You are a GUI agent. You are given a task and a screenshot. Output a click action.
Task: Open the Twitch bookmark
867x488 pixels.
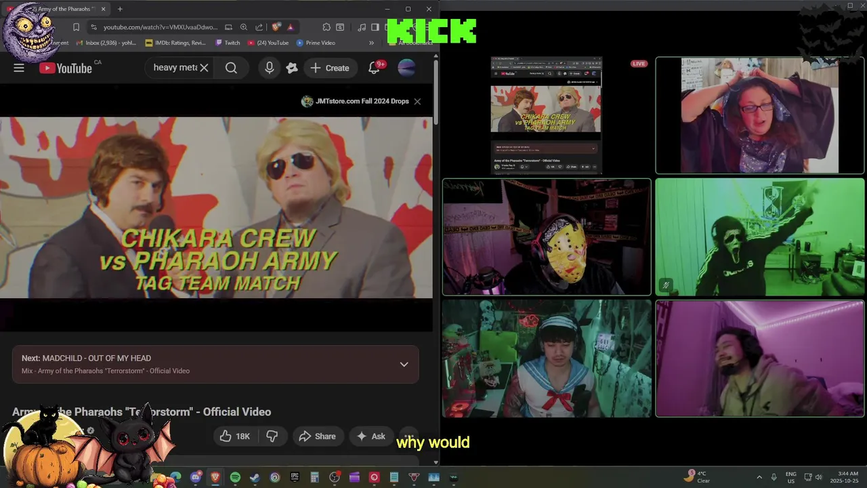point(228,43)
